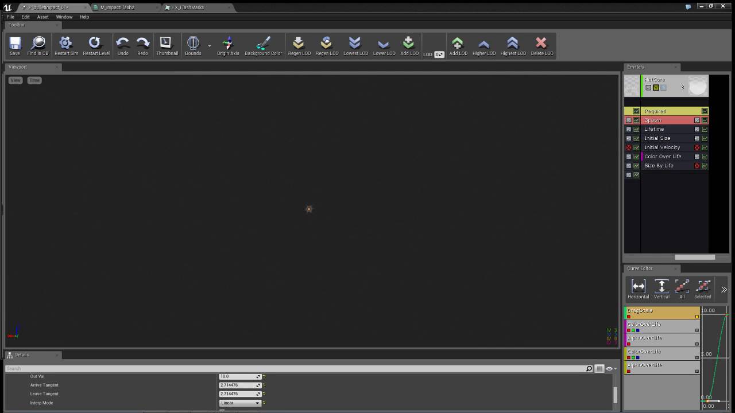The image size is (735, 413).
Task: Toggle Spawn module curve graph button
Action: (x=705, y=120)
